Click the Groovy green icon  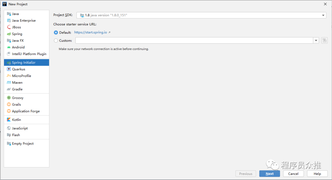pos(9,98)
